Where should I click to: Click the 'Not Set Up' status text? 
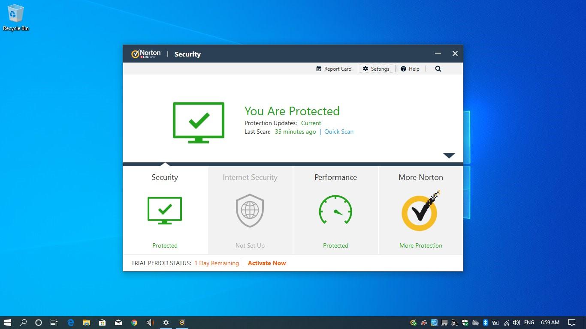[x=250, y=245]
